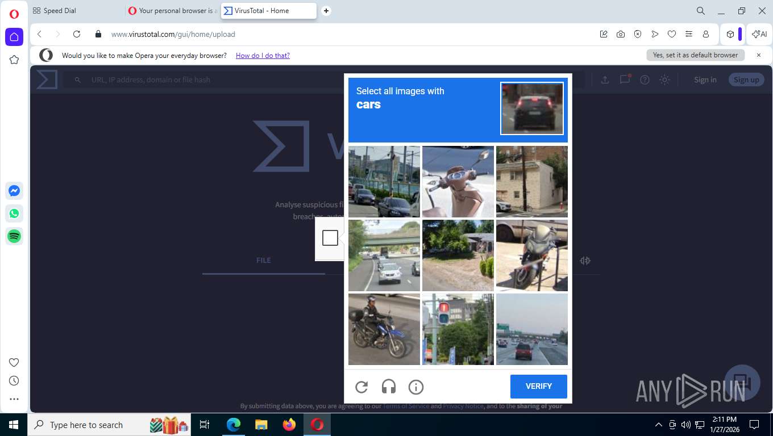Open the Opera menu logo
The height and width of the screenshot is (436, 773).
(x=14, y=14)
